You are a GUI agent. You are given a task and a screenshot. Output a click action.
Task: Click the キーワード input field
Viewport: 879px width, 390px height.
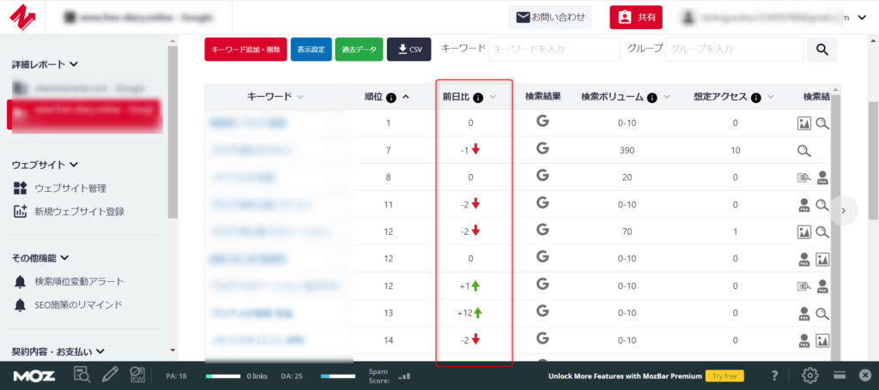(554, 49)
